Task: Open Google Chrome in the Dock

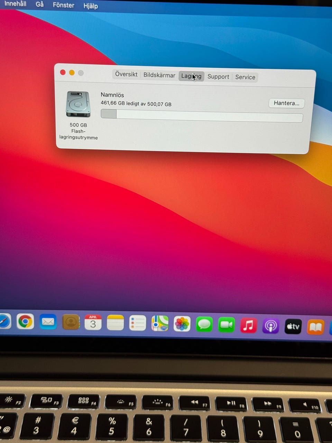Action: coord(26,322)
